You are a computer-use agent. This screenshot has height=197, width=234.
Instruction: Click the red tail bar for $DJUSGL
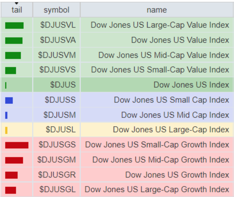[x=11, y=190]
